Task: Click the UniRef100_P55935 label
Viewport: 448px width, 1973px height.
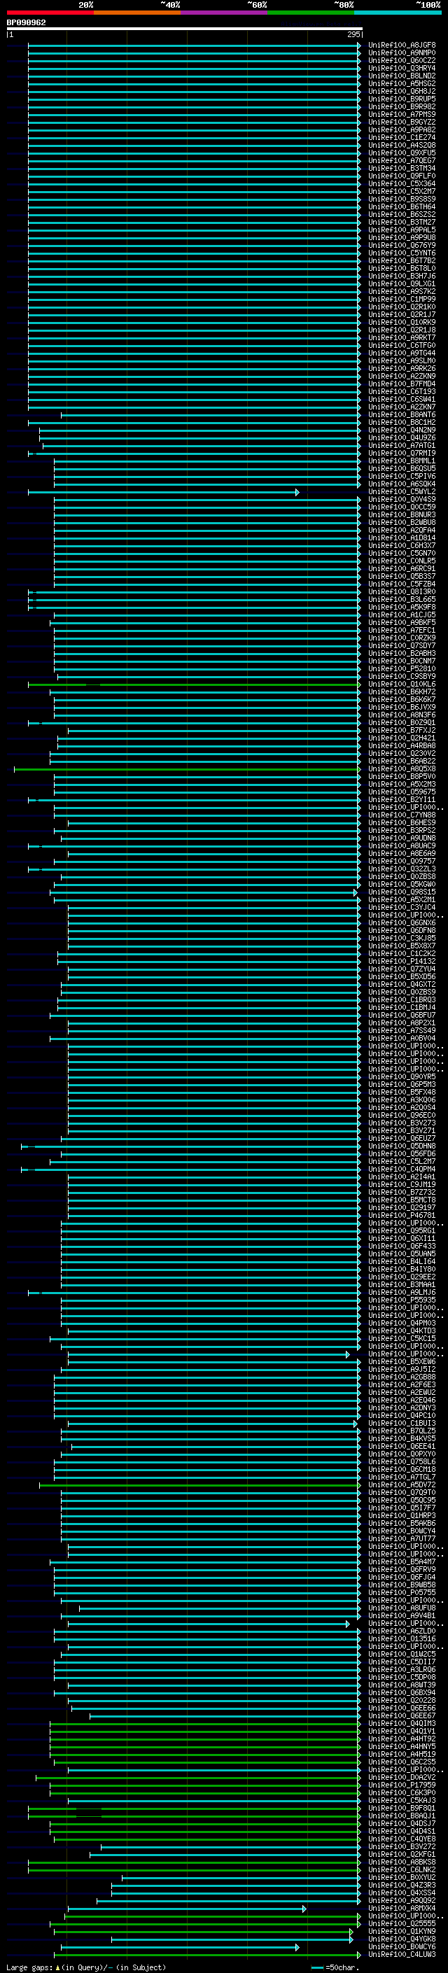Action: 401,1300
